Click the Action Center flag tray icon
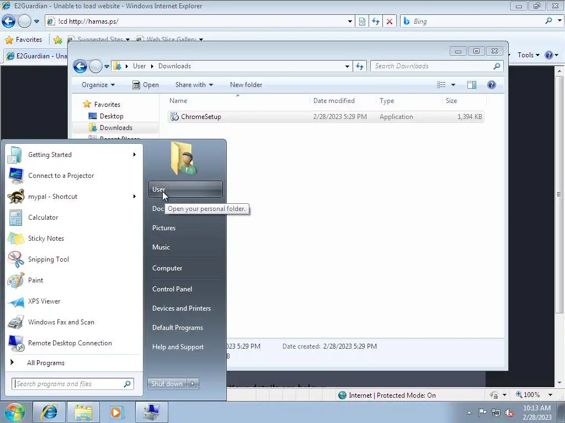Screen dimensions: 565x423 click(x=482, y=413)
